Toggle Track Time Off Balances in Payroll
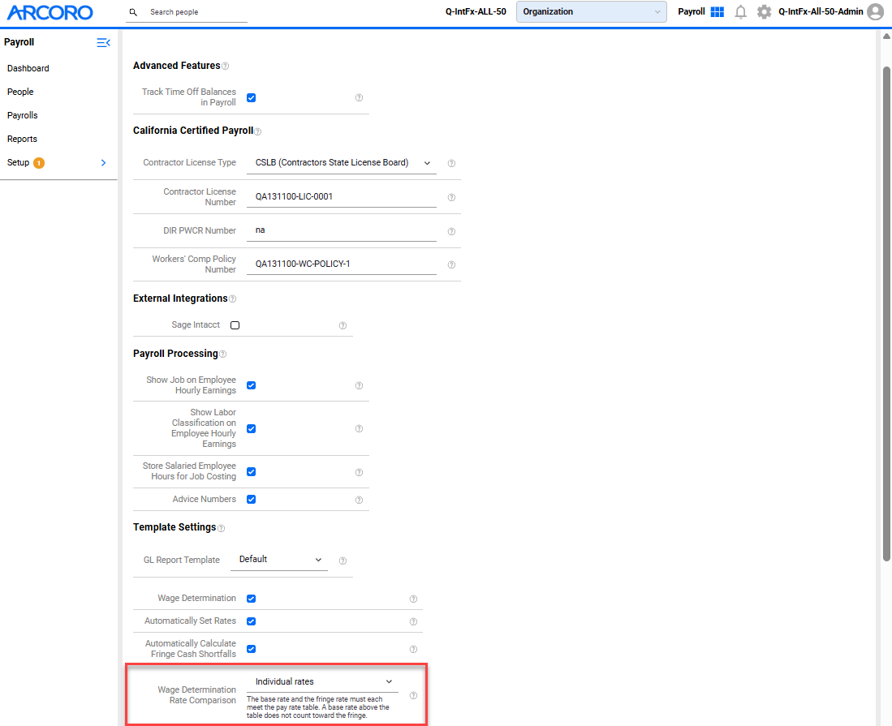Screen dimensions: 892x726 251,98
